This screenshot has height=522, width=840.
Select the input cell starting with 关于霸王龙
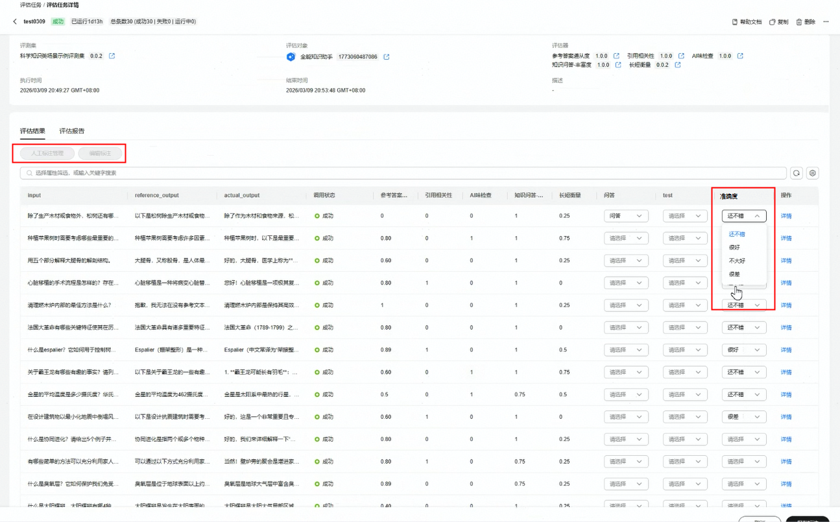[73, 372]
